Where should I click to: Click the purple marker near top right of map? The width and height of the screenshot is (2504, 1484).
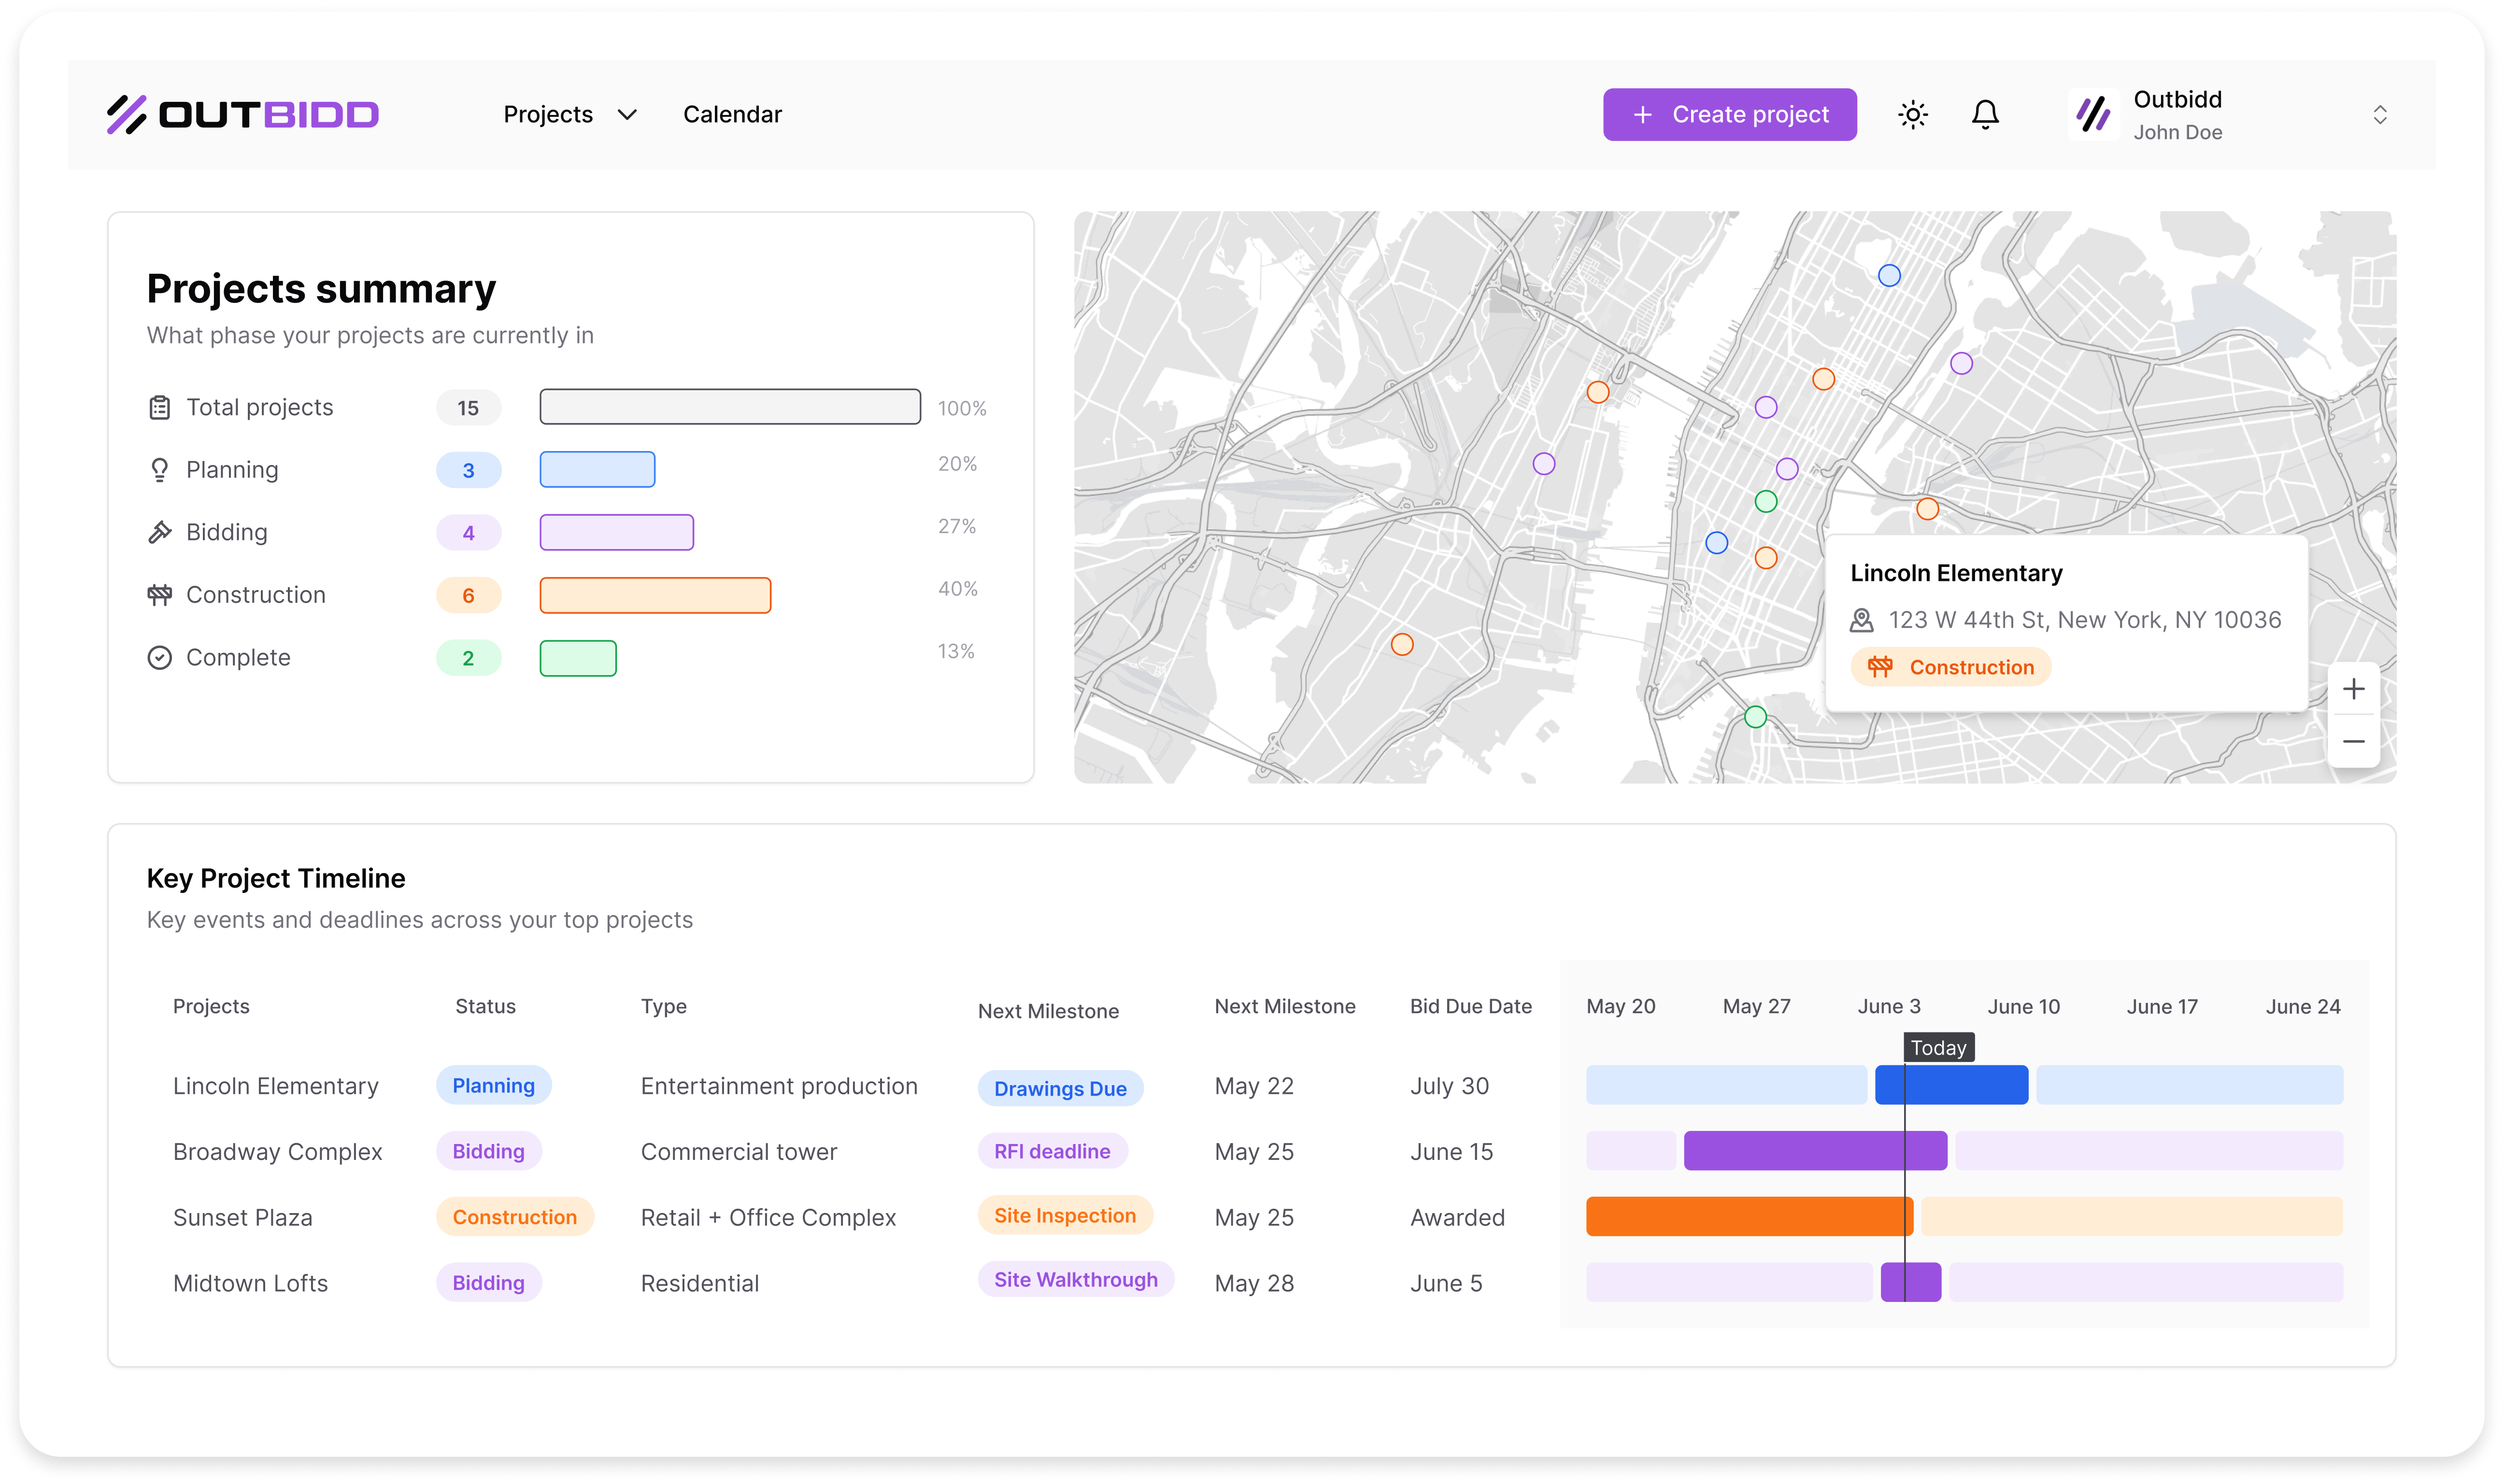(1961, 363)
